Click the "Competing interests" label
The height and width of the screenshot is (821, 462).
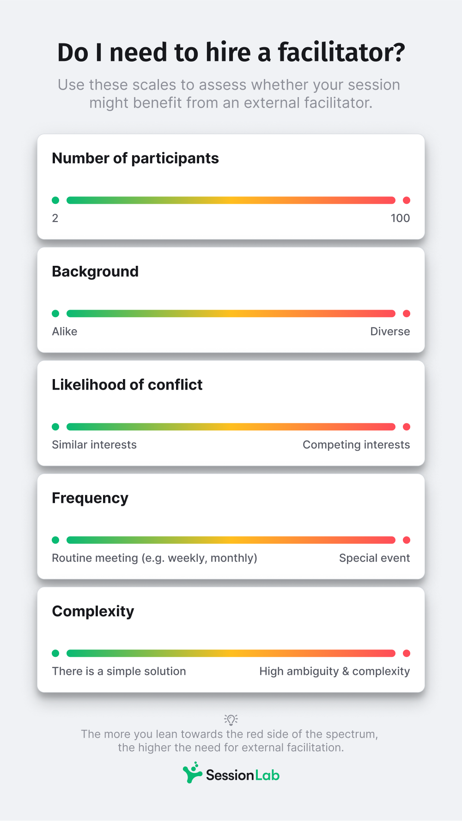pyautogui.click(x=356, y=445)
